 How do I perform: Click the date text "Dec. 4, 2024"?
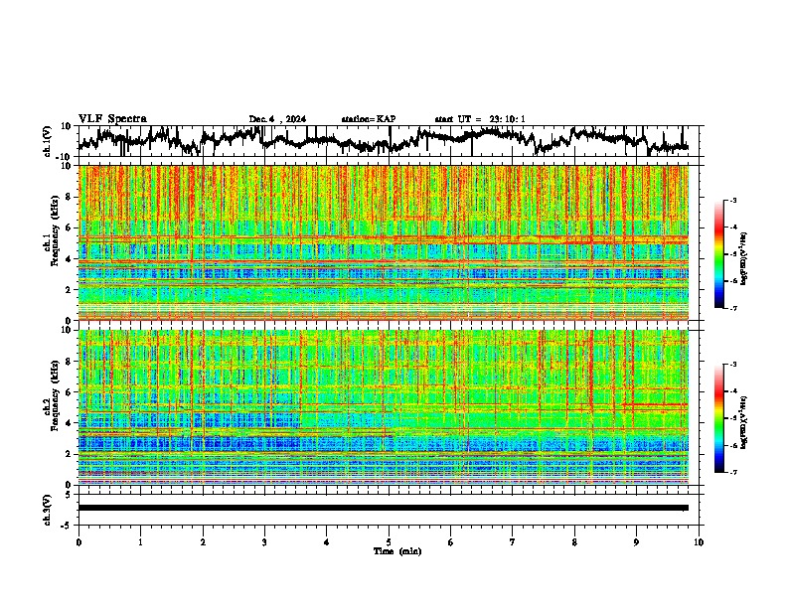tap(277, 119)
